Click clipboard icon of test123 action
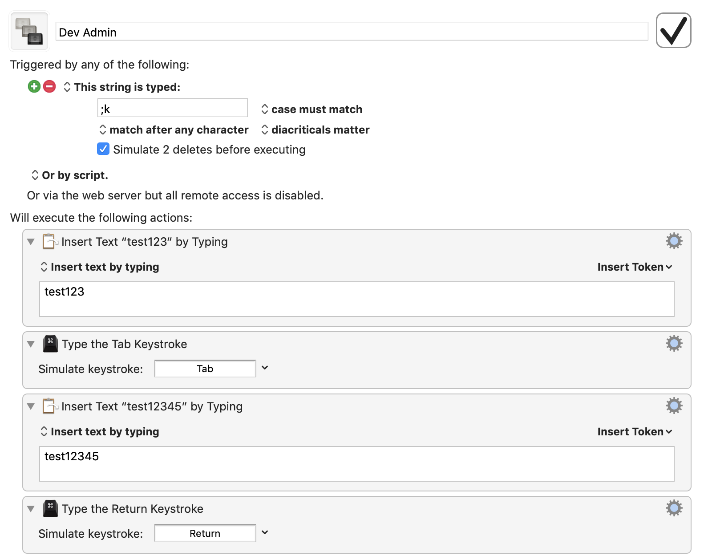The height and width of the screenshot is (560, 704). pyautogui.click(x=50, y=241)
